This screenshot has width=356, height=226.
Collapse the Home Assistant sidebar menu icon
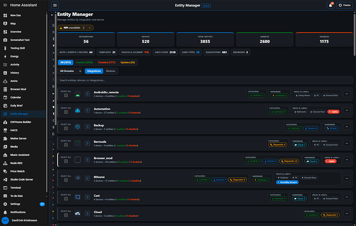(x=5, y=5)
